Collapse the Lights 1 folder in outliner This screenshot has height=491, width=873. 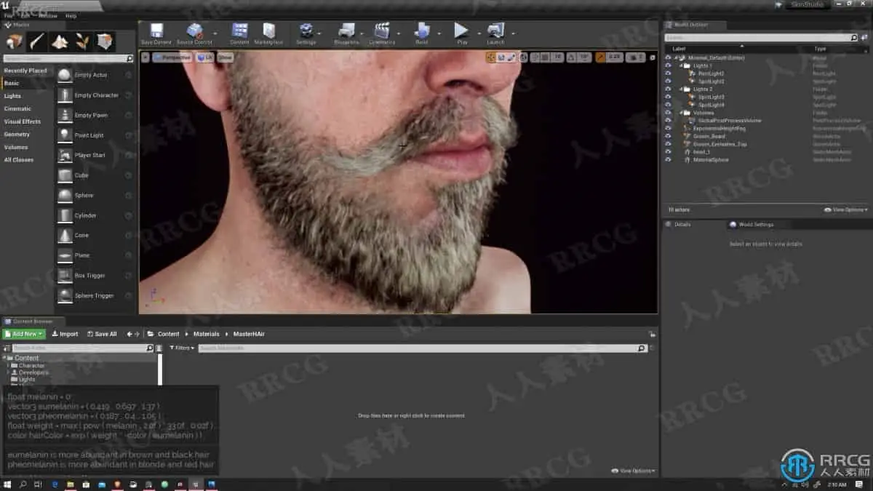pos(682,65)
